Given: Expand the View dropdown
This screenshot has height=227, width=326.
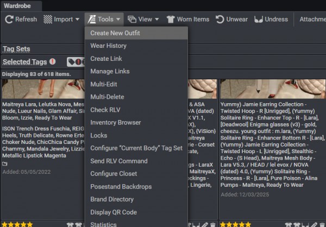Looking at the screenshot, I should tap(143, 19).
